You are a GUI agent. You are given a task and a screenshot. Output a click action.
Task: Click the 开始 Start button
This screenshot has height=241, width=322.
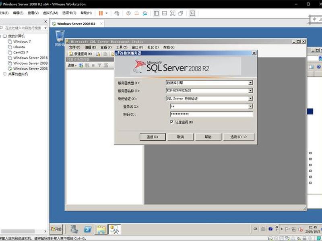pyautogui.click(x=56, y=229)
